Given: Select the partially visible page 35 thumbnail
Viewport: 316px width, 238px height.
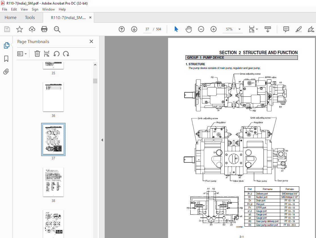Looking at the screenshot, I should point(53,66).
